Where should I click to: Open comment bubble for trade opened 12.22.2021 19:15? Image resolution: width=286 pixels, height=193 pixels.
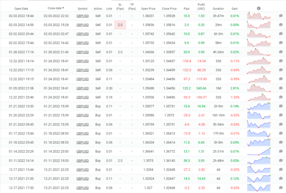coord(281,79)
